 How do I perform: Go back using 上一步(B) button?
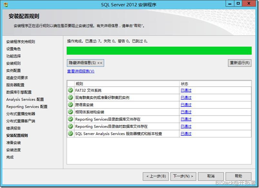coord(156,176)
